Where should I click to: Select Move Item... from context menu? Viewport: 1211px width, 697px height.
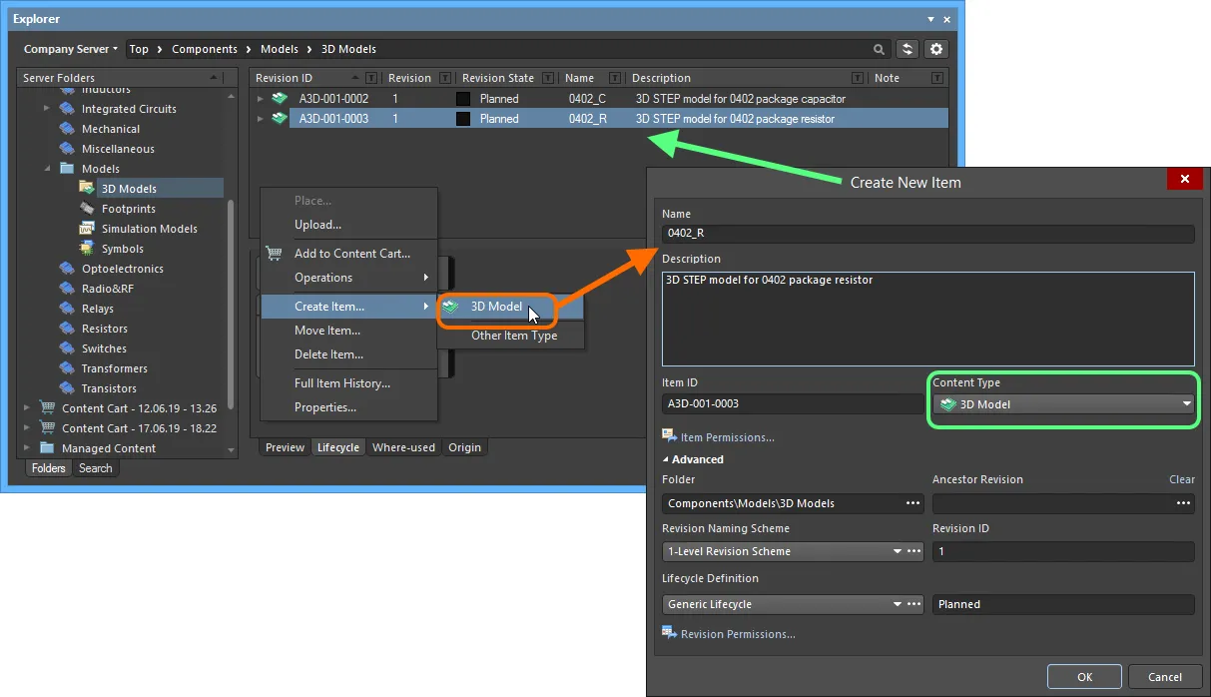[348, 331]
